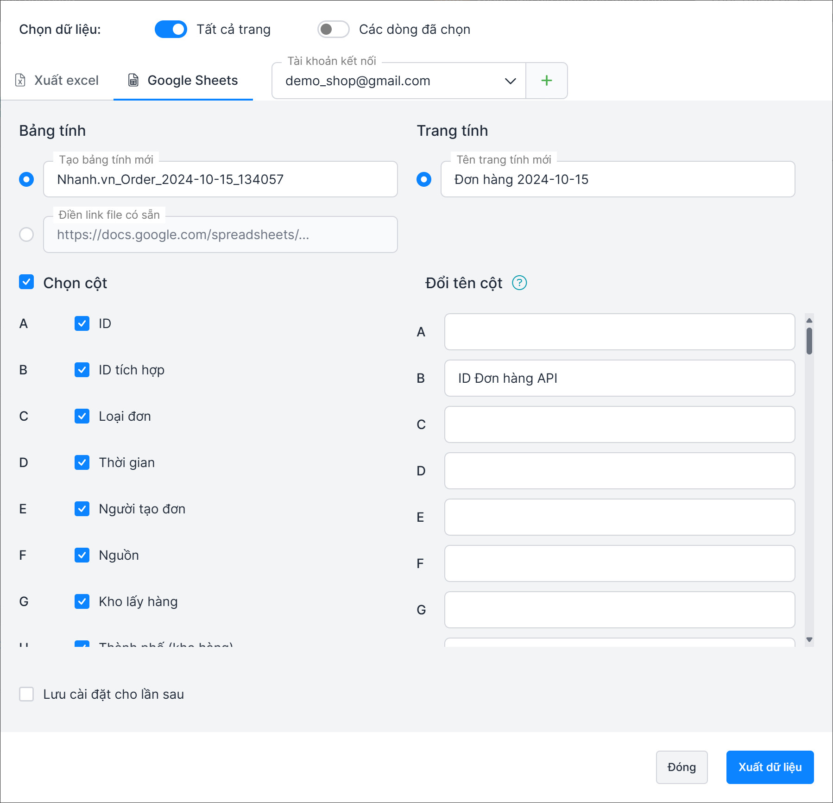The height and width of the screenshot is (803, 833).
Task: Switch to the Xuất excel tab
Action: pyautogui.click(x=57, y=80)
